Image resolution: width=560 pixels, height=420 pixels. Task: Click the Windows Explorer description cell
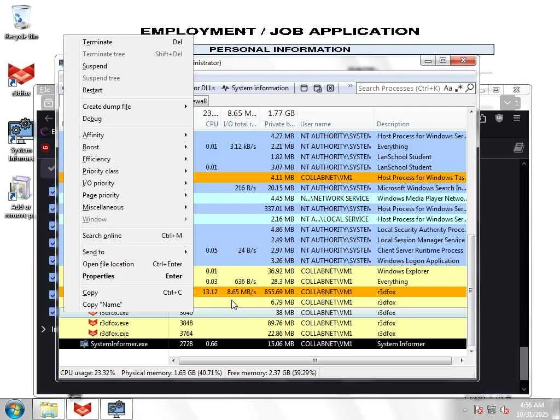tap(403, 271)
